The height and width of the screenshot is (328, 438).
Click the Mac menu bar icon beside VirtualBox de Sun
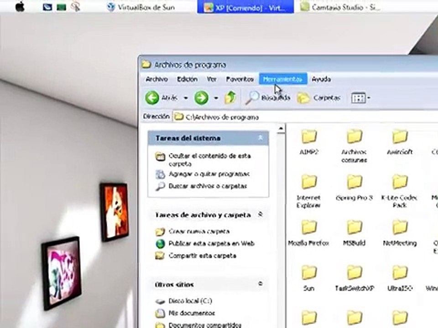[x=75, y=7]
